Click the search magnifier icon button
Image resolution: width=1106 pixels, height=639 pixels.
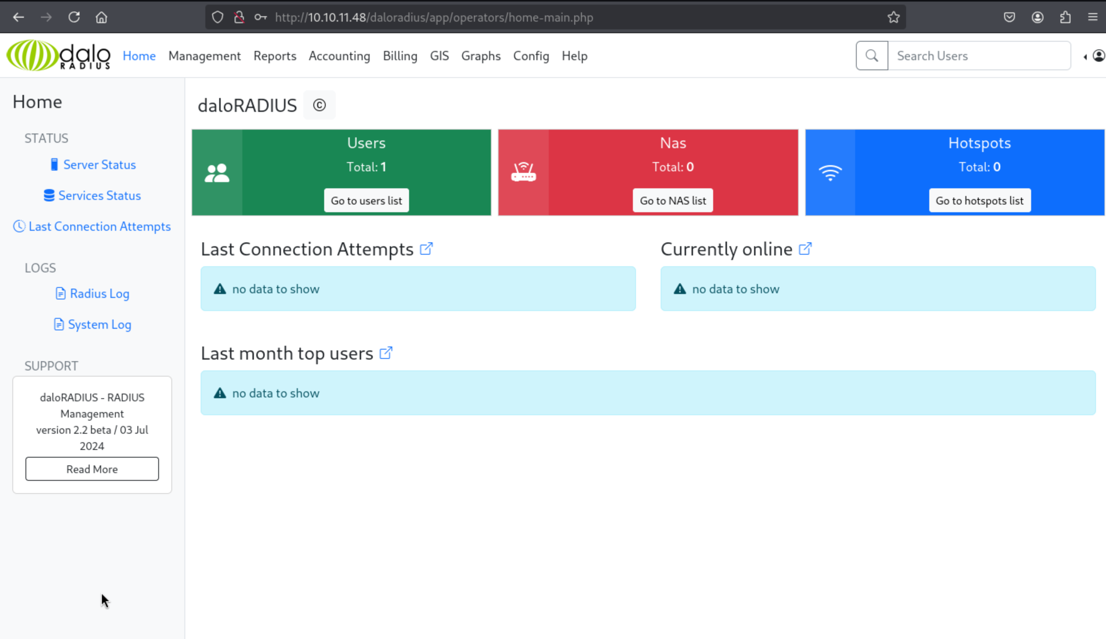[x=872, y=56]
